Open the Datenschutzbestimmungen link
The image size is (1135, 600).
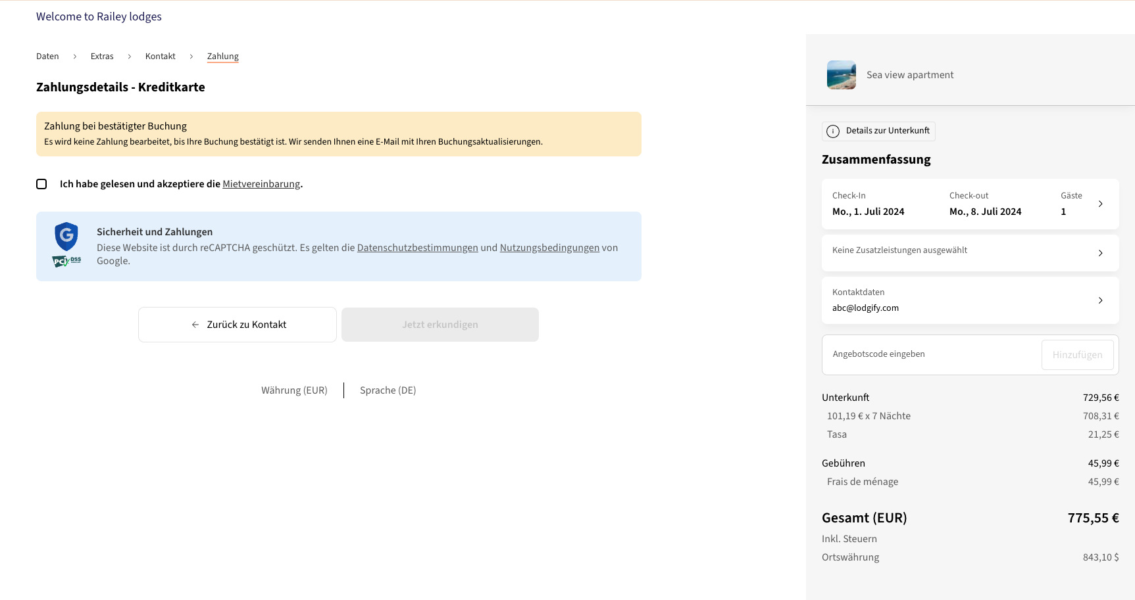pyautogui.click(x=417, y=247)
